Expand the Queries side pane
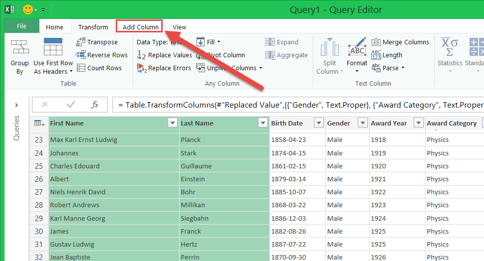This screenshot has height=261, width=484. pyautogui.click(x=16, y=105)
